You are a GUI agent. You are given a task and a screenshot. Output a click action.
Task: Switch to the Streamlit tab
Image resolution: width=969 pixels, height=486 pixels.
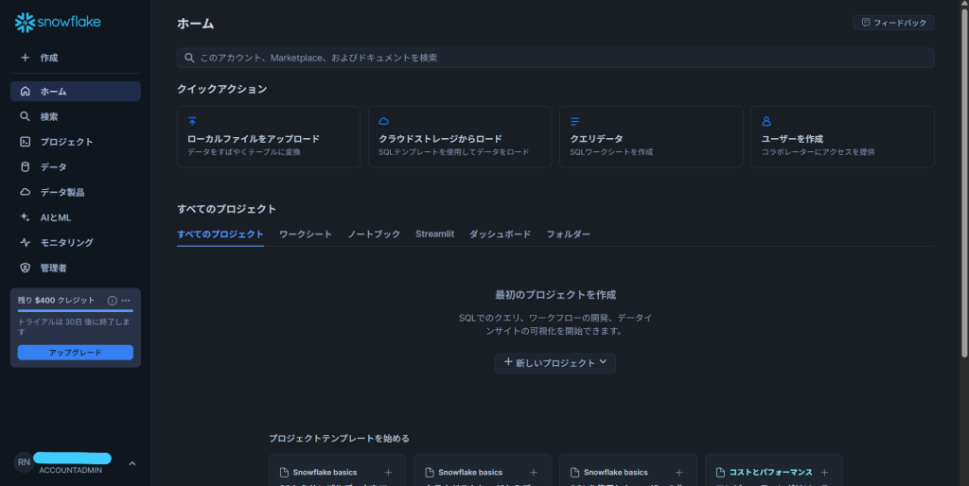pos(434,234)
